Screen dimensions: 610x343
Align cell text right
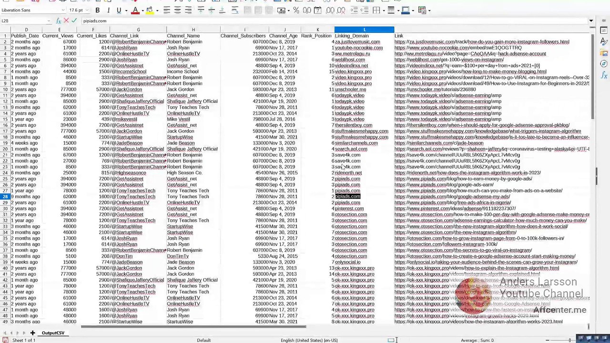point(188,10)
